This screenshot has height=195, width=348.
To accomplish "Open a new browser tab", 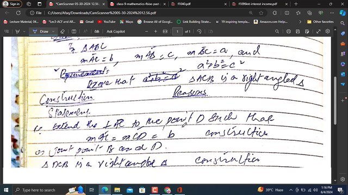I will click(x=296, y=4).
